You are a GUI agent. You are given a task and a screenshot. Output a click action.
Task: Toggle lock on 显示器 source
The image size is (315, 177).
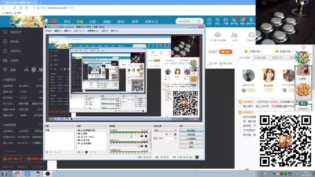[82, 140]
